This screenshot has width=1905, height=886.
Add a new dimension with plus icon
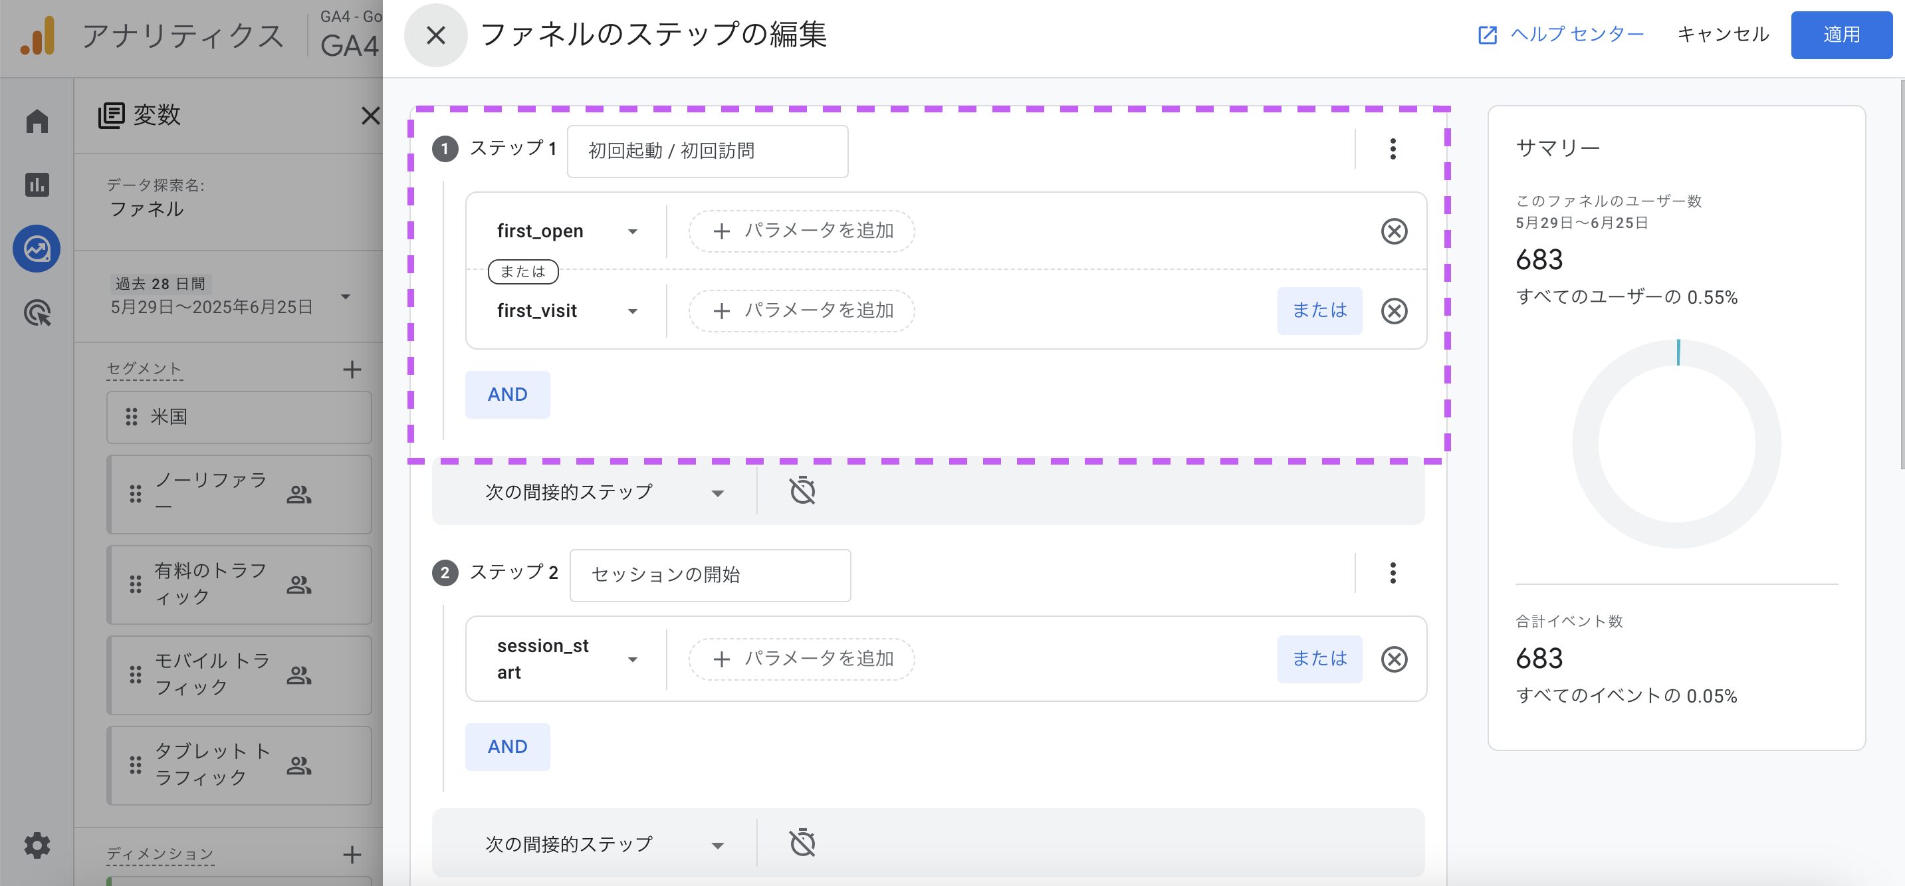coord(352,854)
